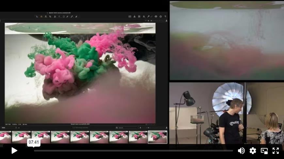Screen dimensions: 284x159
Task: Select the first filmstrip thumbnail
Action: (x=5, y=137)
